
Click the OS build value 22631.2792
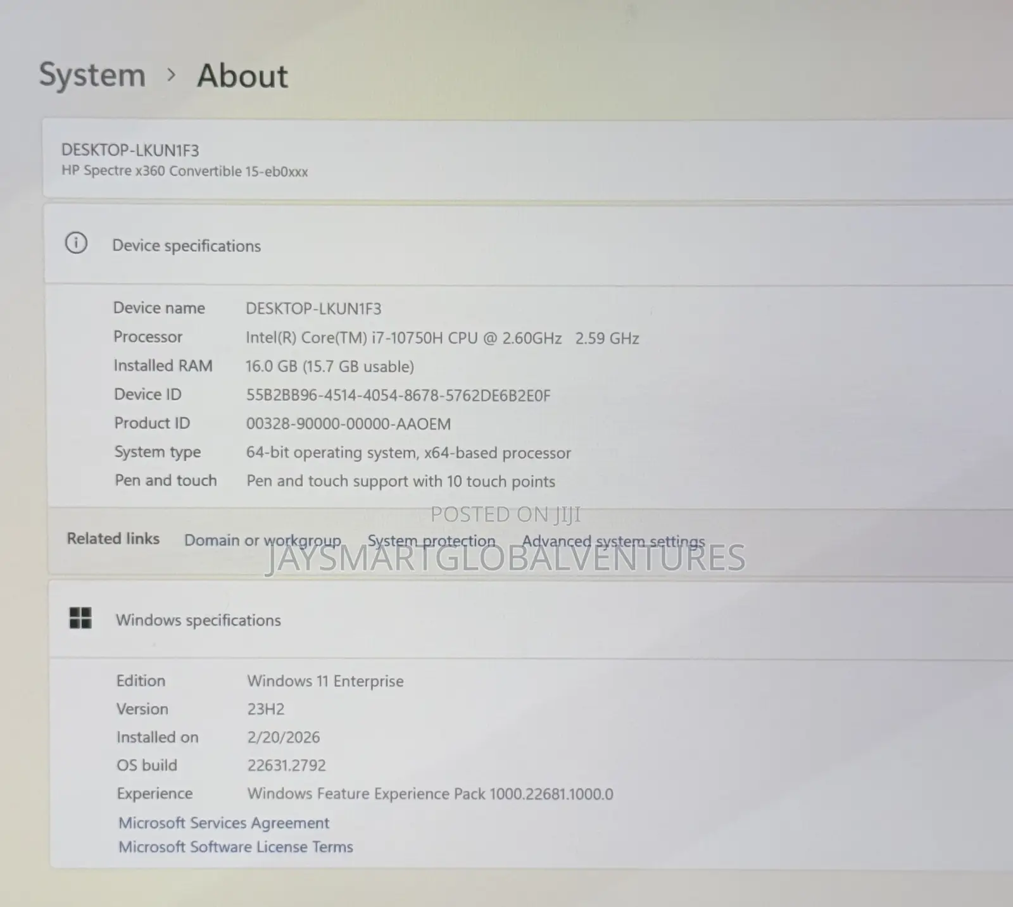pyautogui.click(x=287, y=765)
